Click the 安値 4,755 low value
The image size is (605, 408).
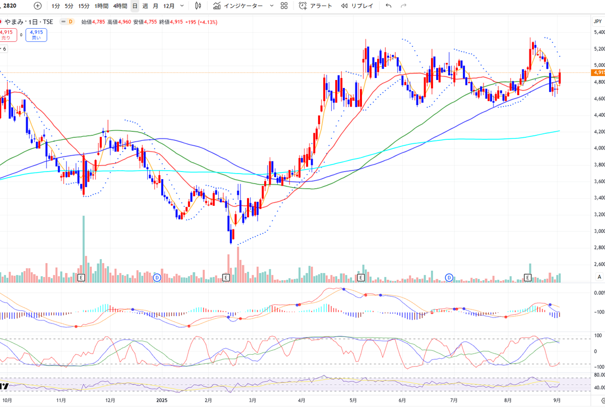coord(145,22)
